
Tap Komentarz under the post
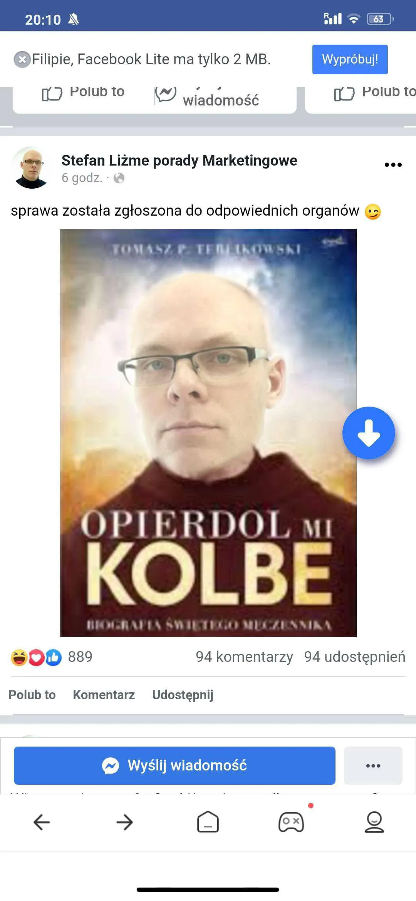click(x=104, y=695)
